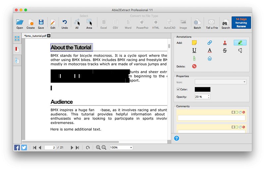
Task: Click the vertical scrollbar thumb of the document
Action: (x=169, y=46)
